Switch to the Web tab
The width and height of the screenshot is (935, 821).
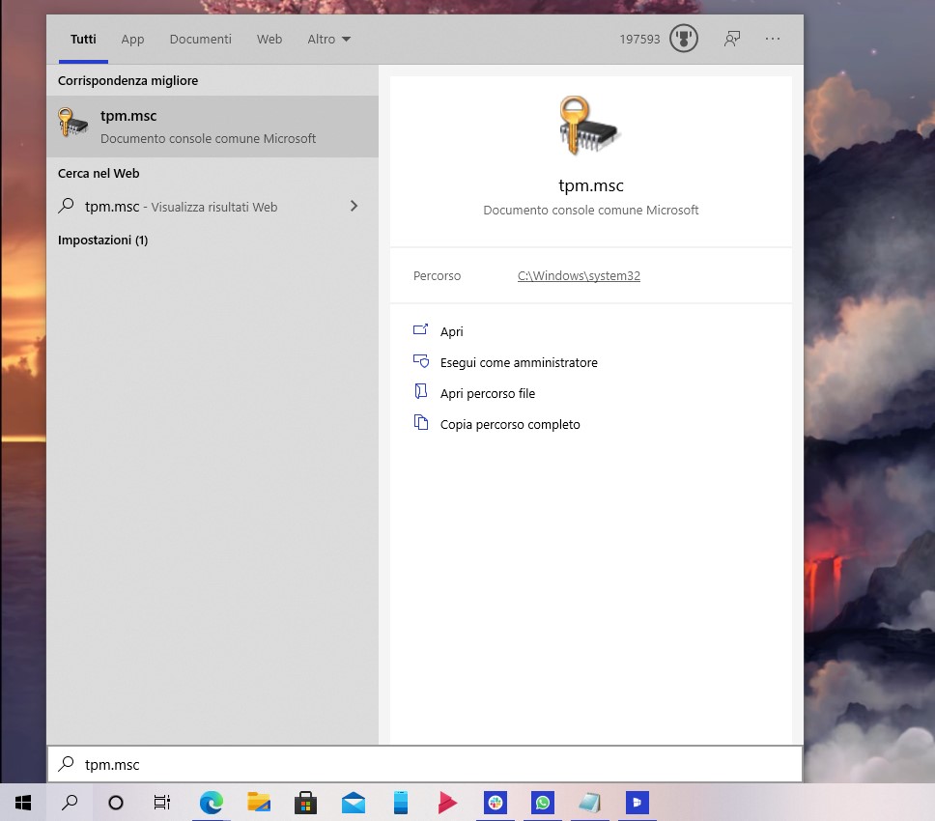point(269,40)
